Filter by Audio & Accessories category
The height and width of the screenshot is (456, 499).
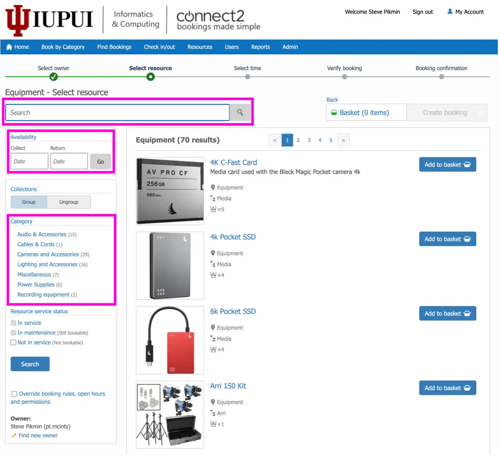click(42, 235)
